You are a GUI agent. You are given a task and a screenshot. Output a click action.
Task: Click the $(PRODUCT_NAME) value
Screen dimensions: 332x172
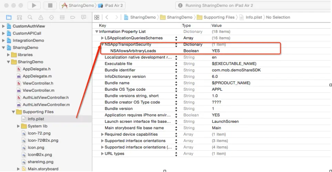pyautogui.click(x=231, y=83)
